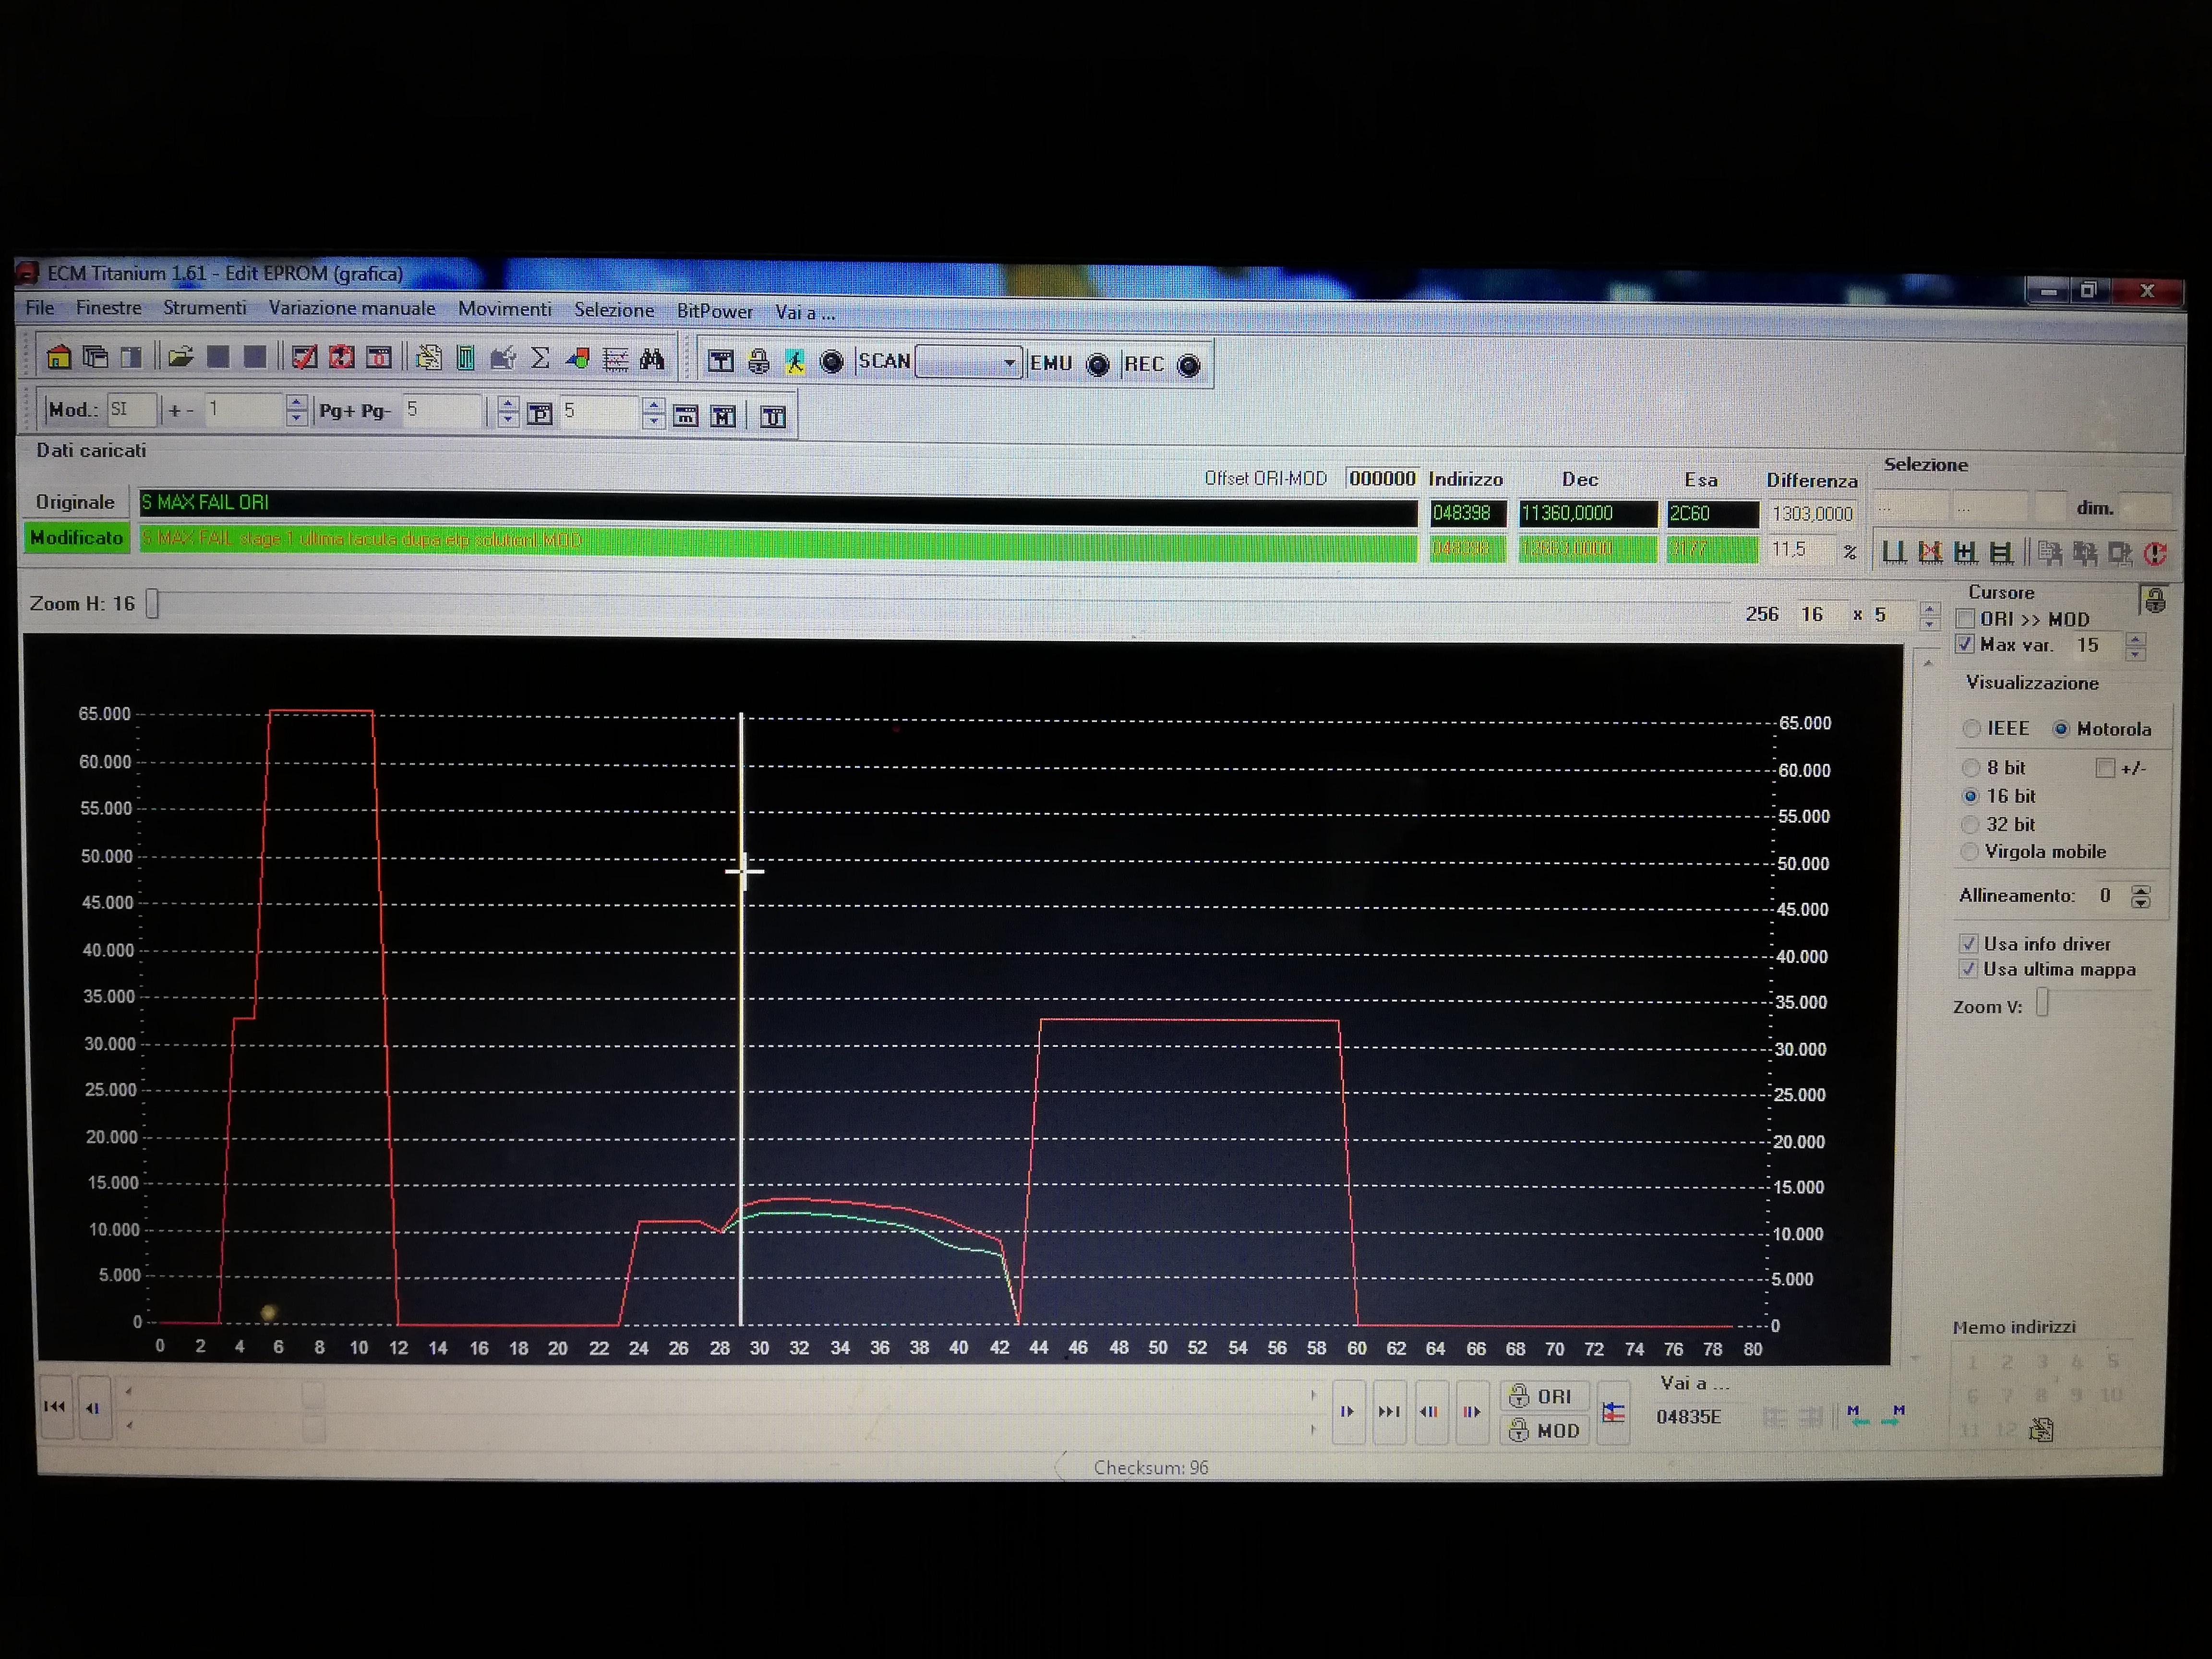Enable the ORI >> MOD checkbox

pos(1965,618)
